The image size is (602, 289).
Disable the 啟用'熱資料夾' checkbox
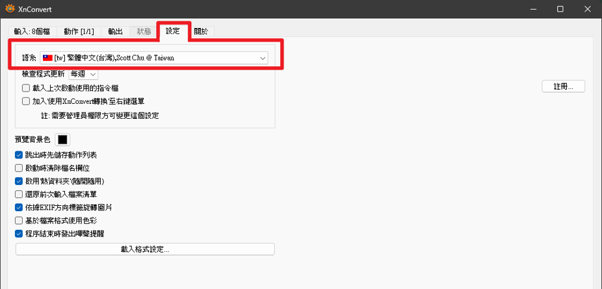pos(19,181)
